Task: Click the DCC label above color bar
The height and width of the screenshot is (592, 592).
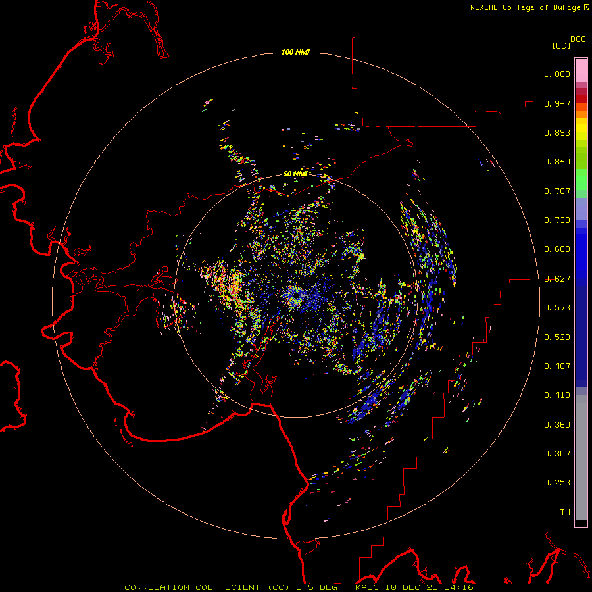Action: point(578,39)
